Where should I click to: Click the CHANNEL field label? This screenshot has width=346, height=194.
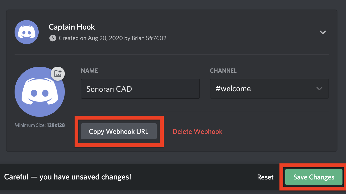coord(223,71)
